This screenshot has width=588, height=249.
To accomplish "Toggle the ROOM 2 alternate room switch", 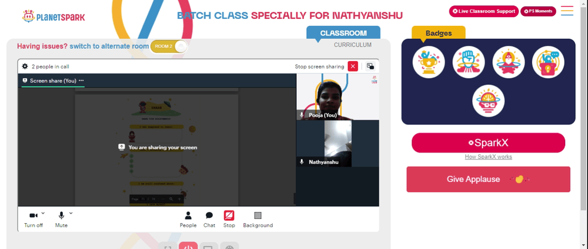I will pyautogui.click(x=169, y=46).
